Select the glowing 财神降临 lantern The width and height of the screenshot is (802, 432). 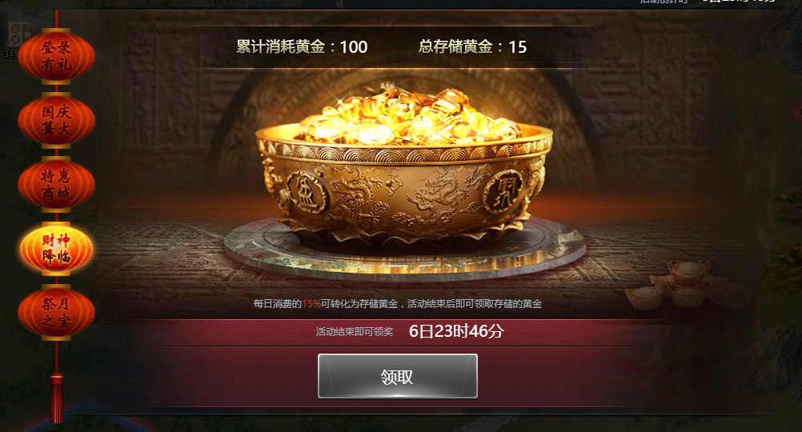click(56, 249)
